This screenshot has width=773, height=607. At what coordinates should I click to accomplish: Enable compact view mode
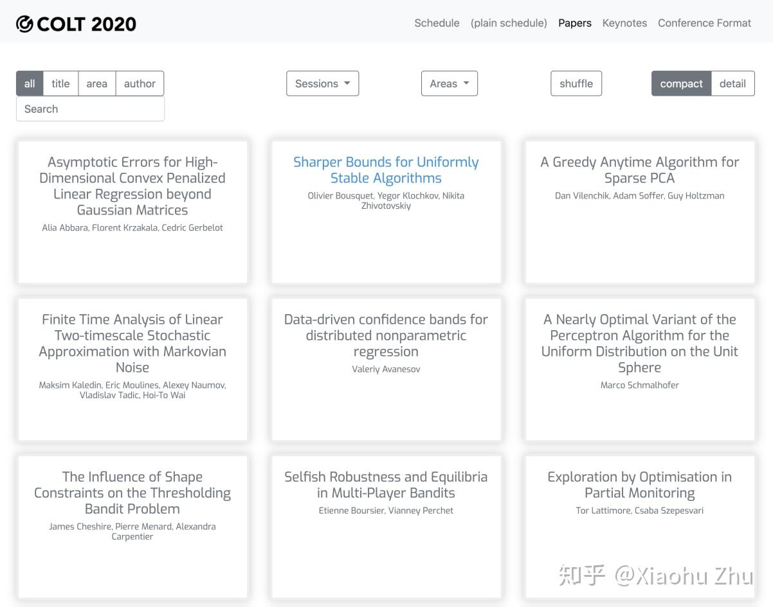coord(681,84)
